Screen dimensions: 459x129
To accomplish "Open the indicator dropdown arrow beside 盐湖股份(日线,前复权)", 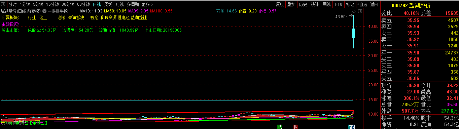I will tap(44, 11).
